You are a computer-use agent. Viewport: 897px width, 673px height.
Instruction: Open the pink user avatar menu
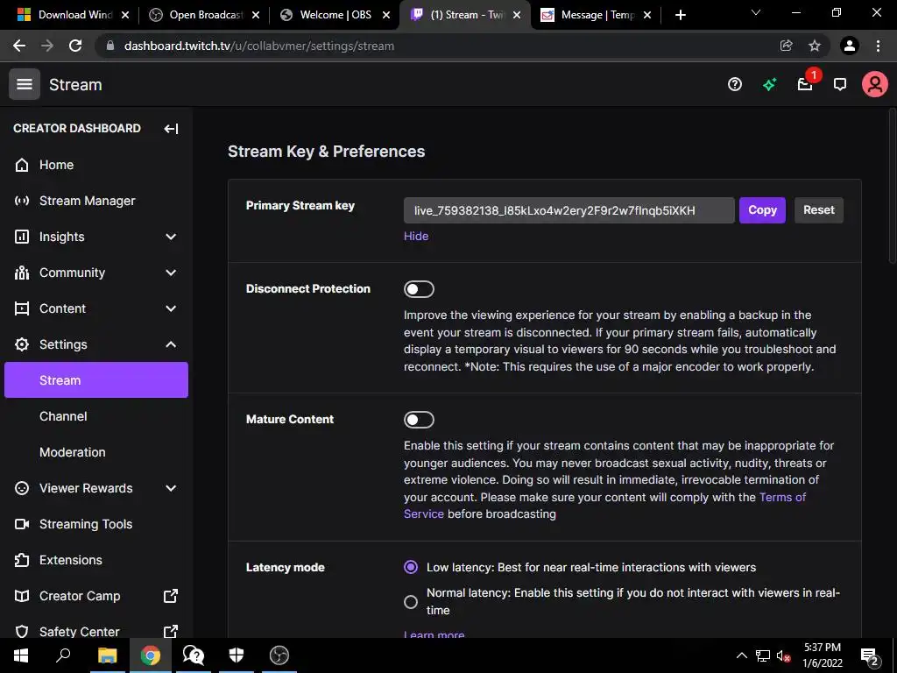pos(875,85)
